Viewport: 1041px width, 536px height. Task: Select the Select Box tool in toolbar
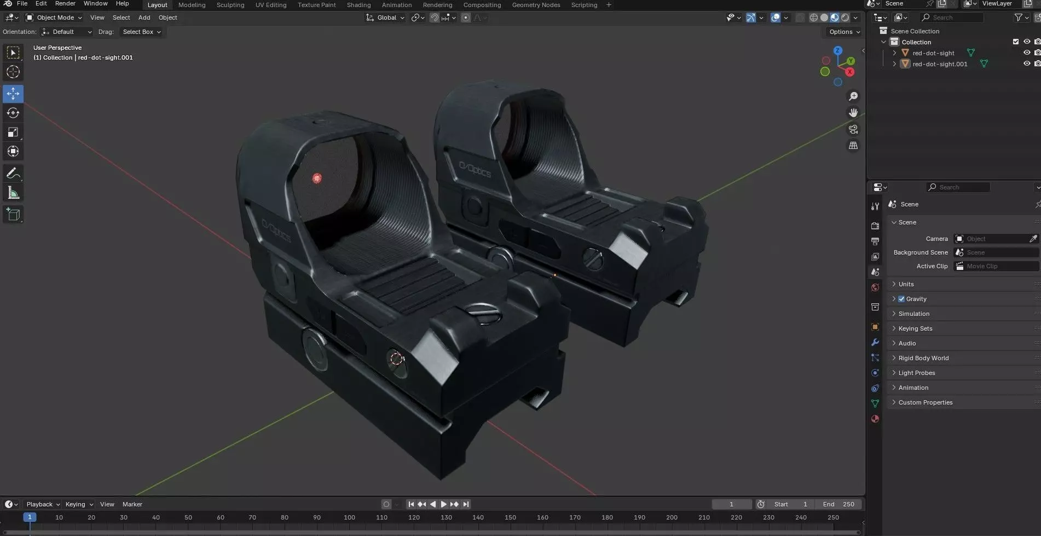[x=13, y=53]
